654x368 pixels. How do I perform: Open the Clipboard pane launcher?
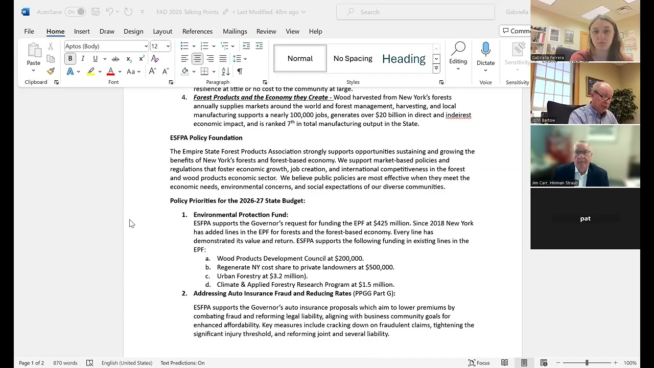click(x=56, y=82)
